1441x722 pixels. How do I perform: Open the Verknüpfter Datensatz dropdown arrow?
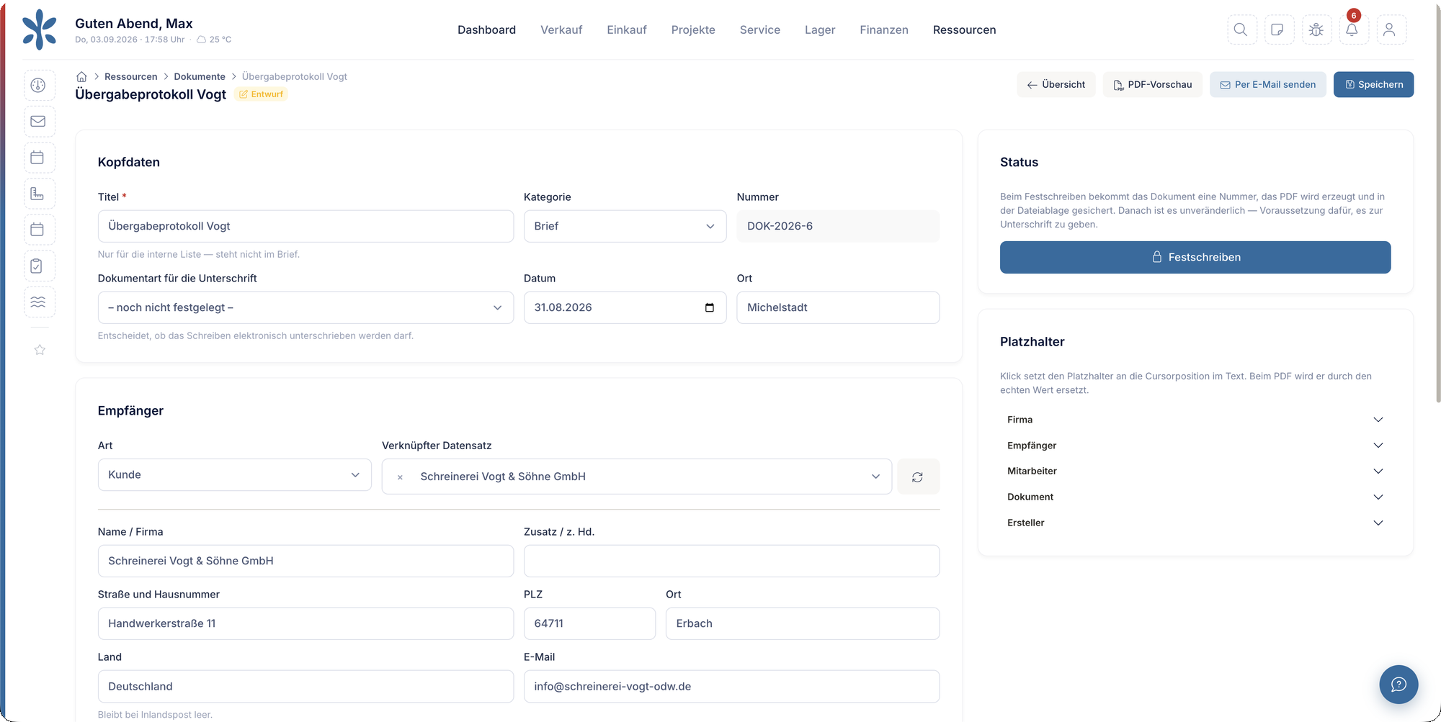point(875,477)
